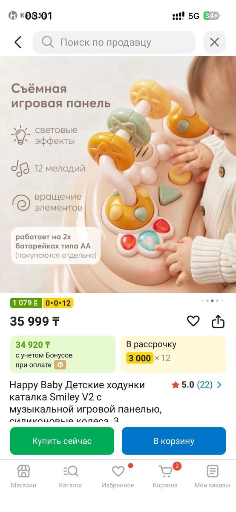Open the Мои заказы tab
This screenshot has height=512, width=236.
tap(212, 477)
